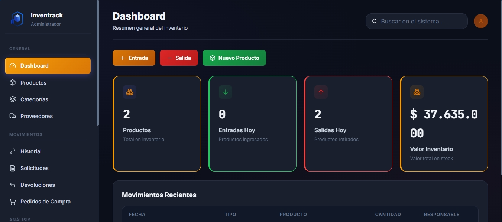This screenshot has width=502, height=222.
Task: Click the Movimientos Recientes heading
Action: pos(159,195)
